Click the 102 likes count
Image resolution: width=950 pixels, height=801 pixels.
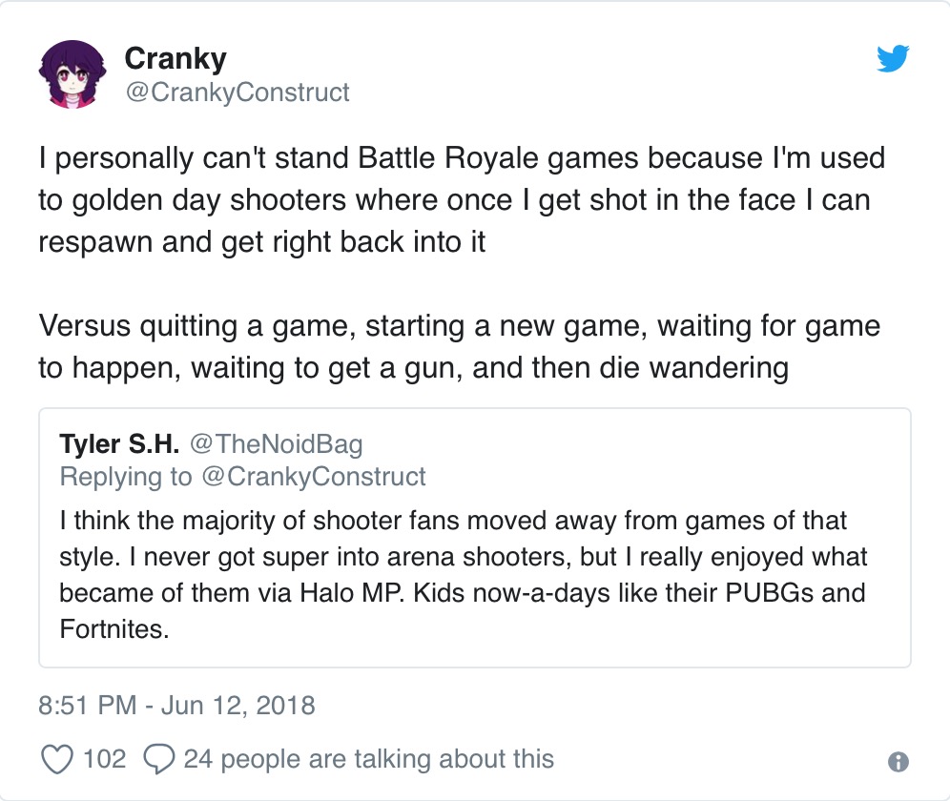tap(104, 759)
